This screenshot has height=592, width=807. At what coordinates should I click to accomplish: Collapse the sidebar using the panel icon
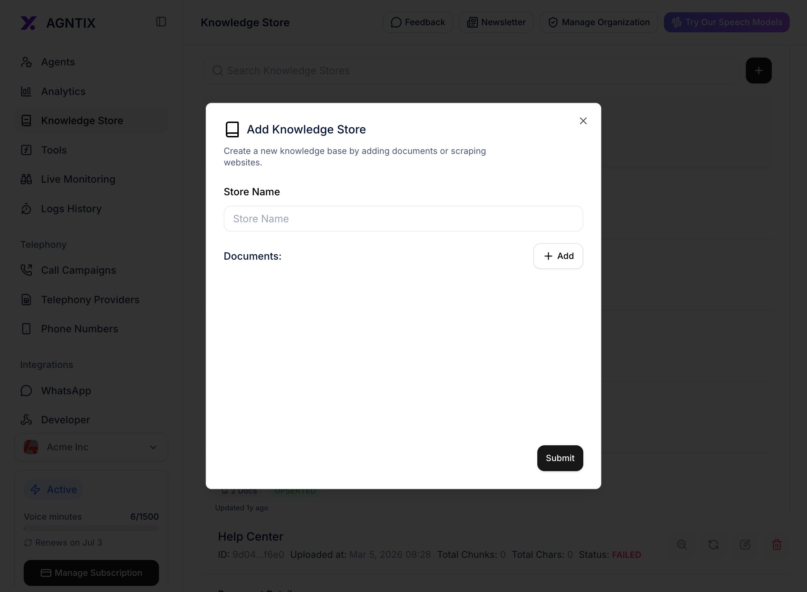161,22
